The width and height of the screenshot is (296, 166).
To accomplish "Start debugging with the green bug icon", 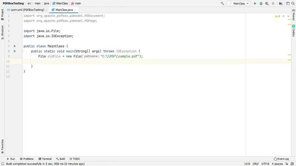I will (261, 3).
